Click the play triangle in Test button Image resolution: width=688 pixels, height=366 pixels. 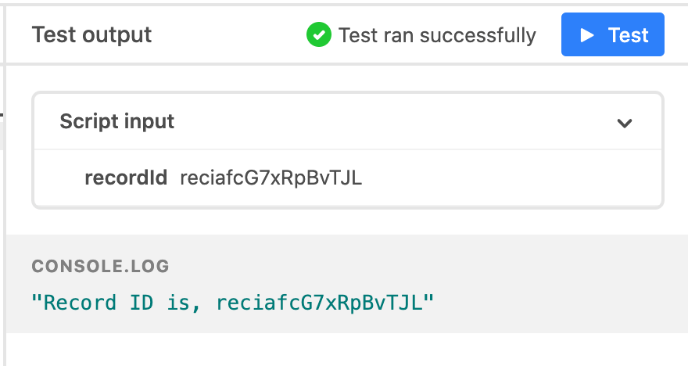586,35
